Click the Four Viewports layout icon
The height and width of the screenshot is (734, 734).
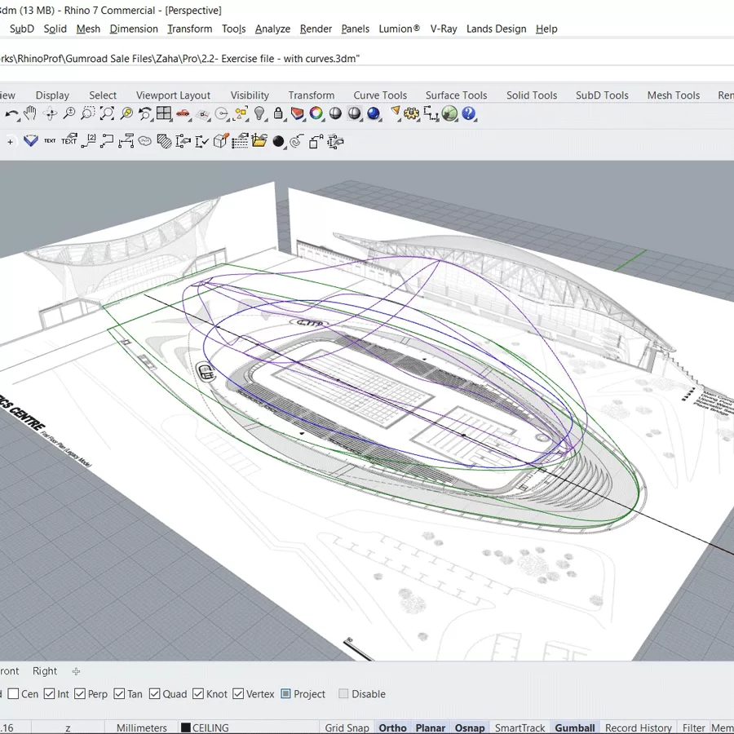(x=164, y=113)
